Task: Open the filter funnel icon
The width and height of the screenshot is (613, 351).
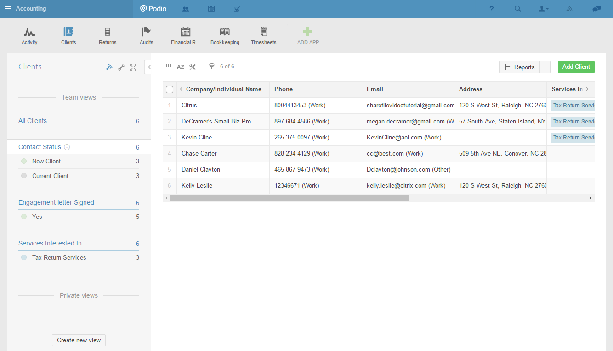Action: [x=212, y=67]
